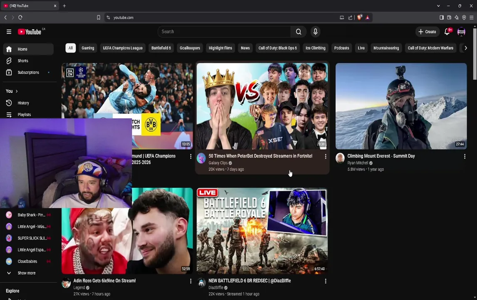Viewport: 477px width, 300px height.
Task: Select the Battlefield 6 chip
Action: 161,48
